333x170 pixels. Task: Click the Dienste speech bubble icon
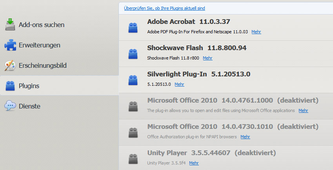coord(10,106)
